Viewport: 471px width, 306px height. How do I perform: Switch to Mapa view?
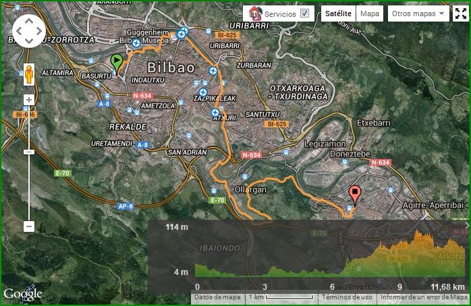[x=370, y=13]
